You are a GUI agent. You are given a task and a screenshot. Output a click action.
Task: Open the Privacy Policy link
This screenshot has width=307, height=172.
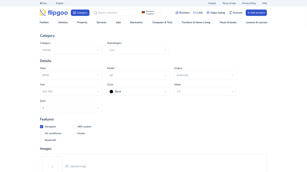[x=249, y=3]
